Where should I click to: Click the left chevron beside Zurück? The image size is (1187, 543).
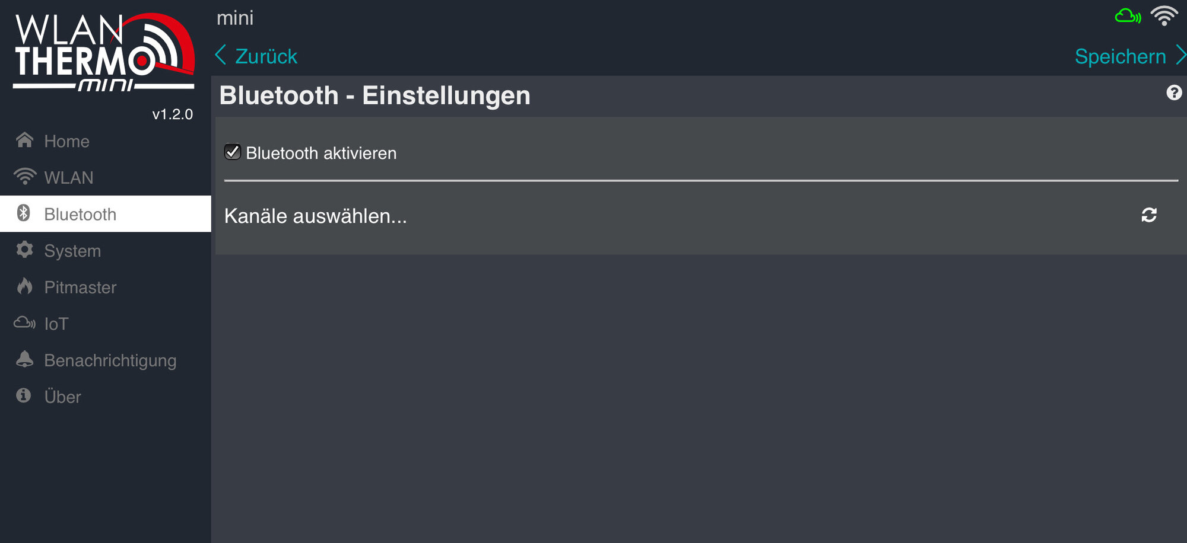point(221,55)
